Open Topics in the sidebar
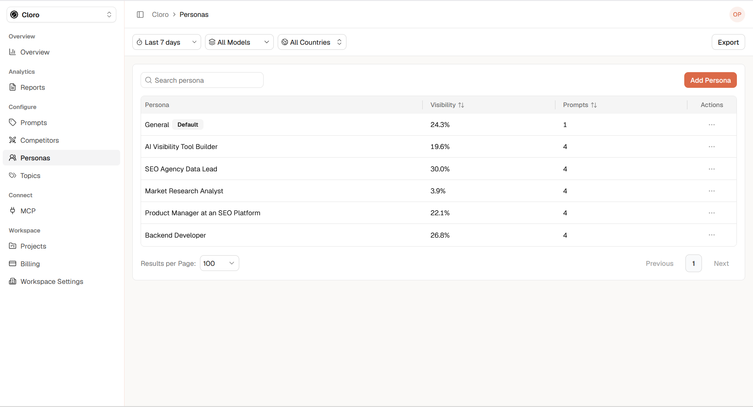This screenshot has width=753, height=407. (61, 176)
